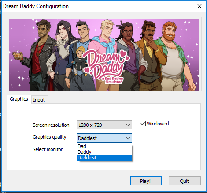Click the Dream Daddy Configuration title text

(36, 6)
